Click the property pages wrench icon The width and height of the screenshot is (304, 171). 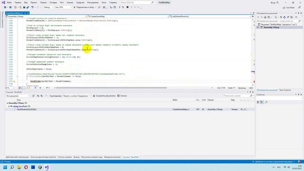tap(266, 102)
